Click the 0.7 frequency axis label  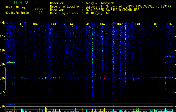click(3, 92)
